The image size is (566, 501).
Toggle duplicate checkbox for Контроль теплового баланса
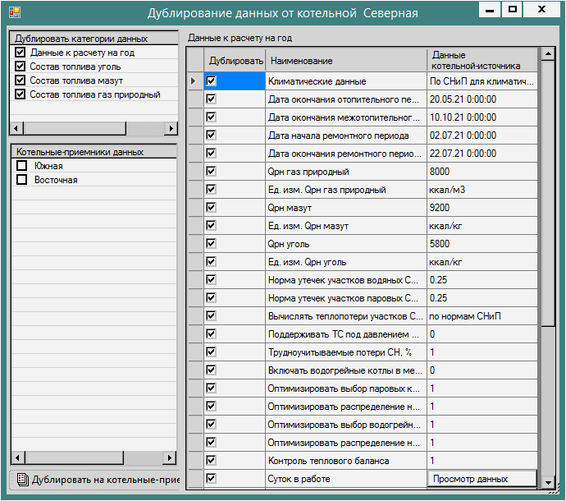coord(212,460)
